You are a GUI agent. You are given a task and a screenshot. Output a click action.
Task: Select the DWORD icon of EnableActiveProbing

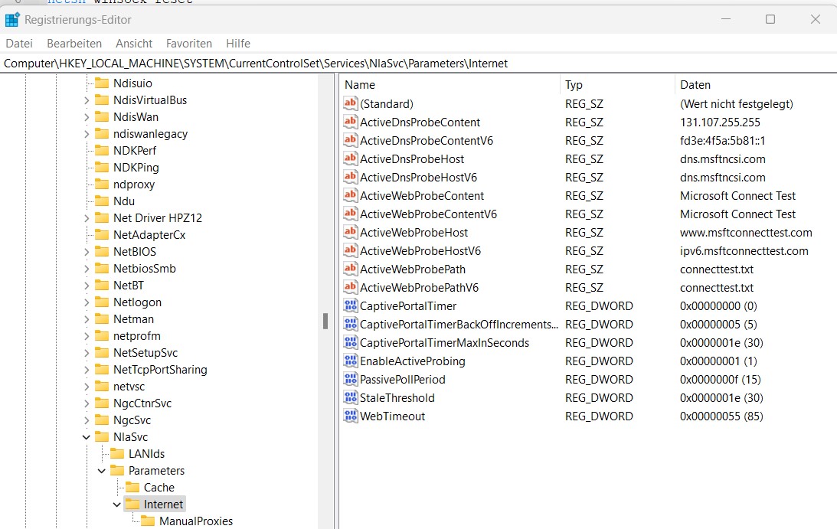click(x=350, y=361)
